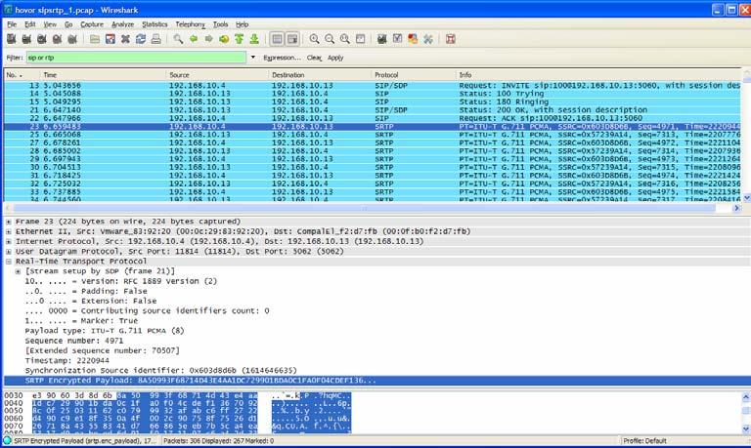Open a capture file icon
This screenshot has height=448, width=751.
pos(95,39)
